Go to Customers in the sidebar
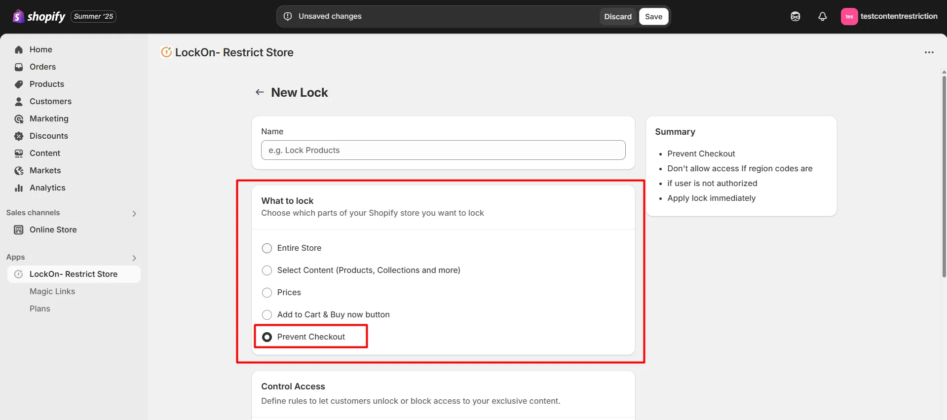Image resolution: width=947 pixels, height=420 pixels. click(x=74, y=101)
